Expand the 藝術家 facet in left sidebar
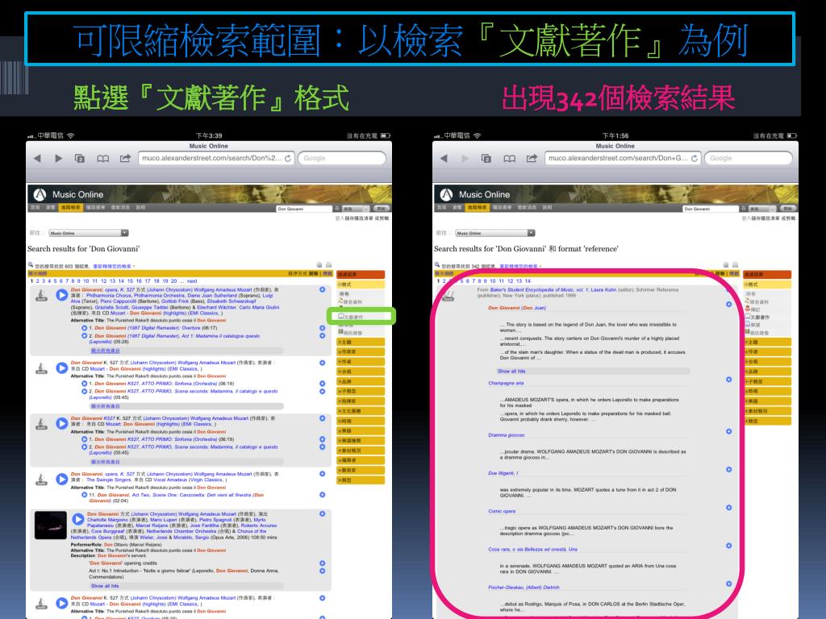The width and height of the screenshot is (826, 619). click(x=361, y=470)
